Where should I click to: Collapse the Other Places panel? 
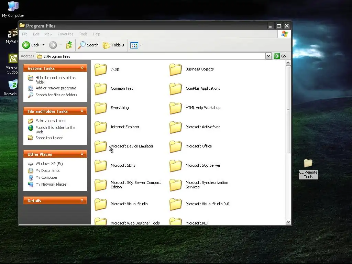[82, 154]
